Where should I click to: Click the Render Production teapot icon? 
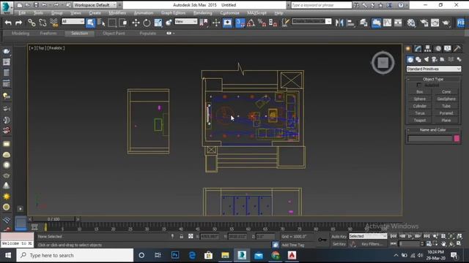point(446,23)
